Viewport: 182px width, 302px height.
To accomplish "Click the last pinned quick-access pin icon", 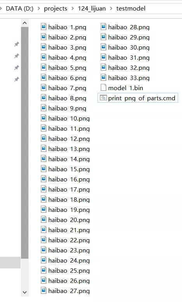I will (17, 79).
